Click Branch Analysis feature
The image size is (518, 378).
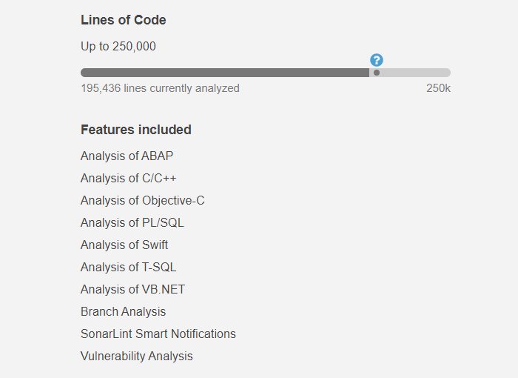click(124, 311)
